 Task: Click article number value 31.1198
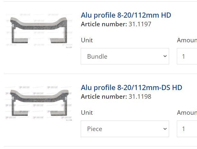point(140,96)
